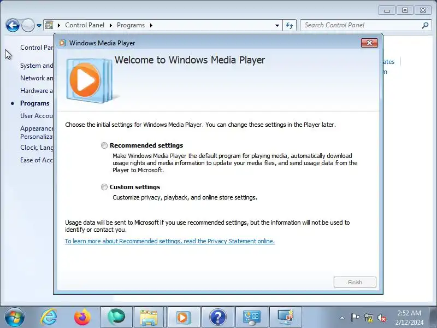Image resolution: width=437 pixels, height=328 pixels.
Task: Select Programs in the sidebar
Action: pyautogui.click(x=34, y=103)
